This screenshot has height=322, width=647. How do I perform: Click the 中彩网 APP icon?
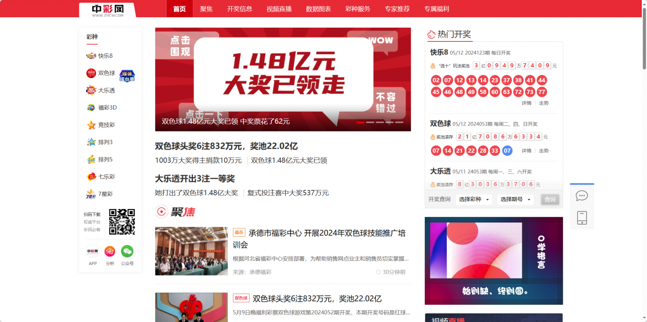(x=93, y=251)
